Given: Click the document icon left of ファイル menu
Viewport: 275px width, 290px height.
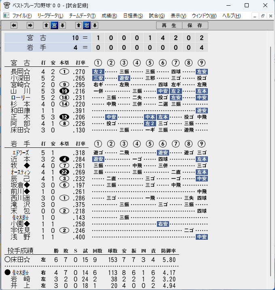Looking at the screenshot, I should pyautogui.click(x=6, y=15).
